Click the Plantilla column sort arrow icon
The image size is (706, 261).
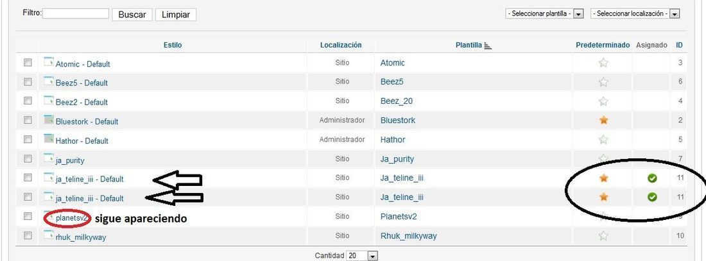[488, 46]
